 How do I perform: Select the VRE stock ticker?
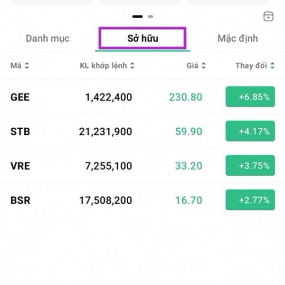click(20, 166)
